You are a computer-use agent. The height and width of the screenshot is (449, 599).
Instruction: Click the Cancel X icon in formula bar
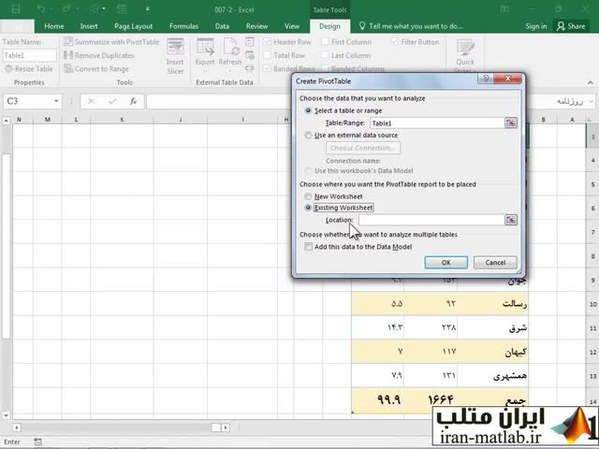pyautogui.click(x=91, y=101)
